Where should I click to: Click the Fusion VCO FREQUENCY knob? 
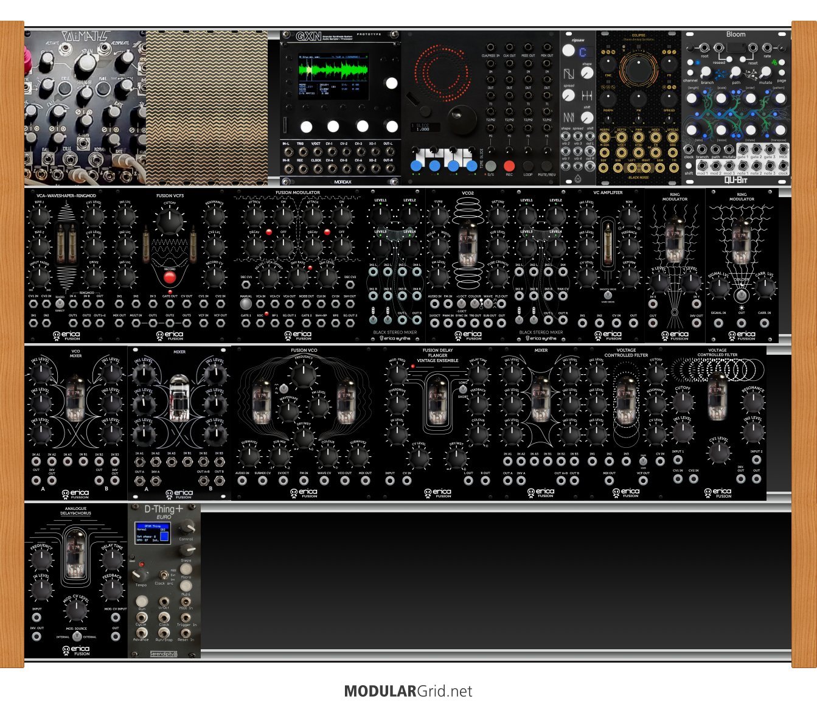coord(302,377)
